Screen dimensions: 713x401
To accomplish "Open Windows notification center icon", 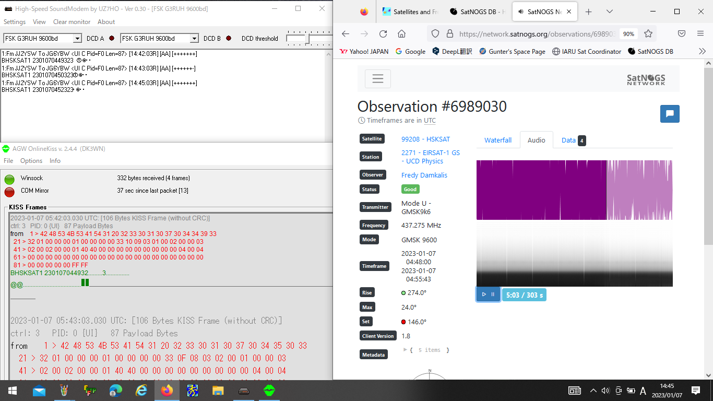I will (x=696, y=391).
